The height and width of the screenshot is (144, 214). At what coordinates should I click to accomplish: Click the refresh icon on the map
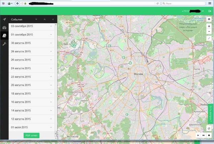[209, 128]
